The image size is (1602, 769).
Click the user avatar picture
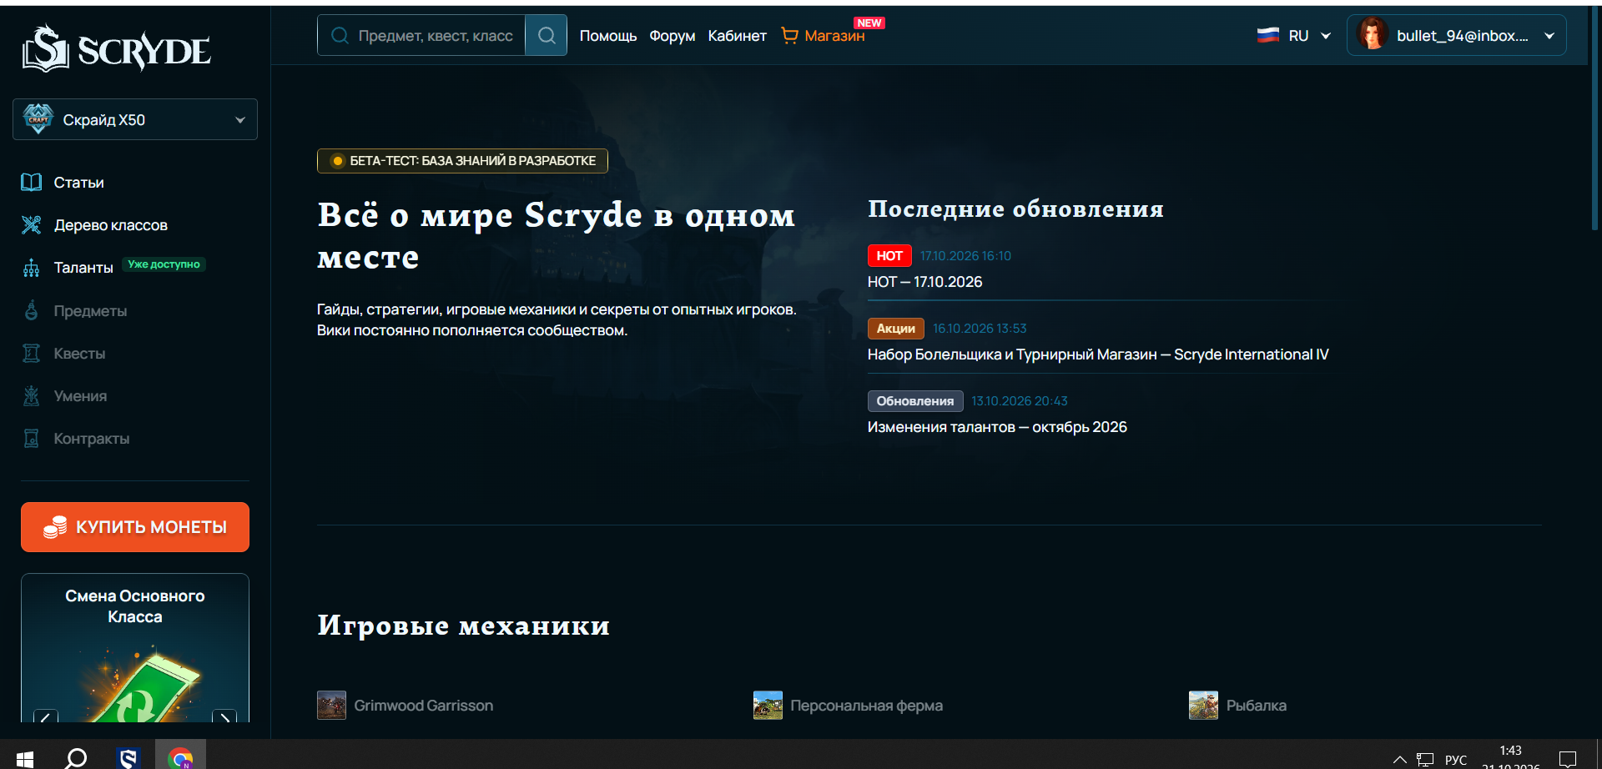point(1373,35)
